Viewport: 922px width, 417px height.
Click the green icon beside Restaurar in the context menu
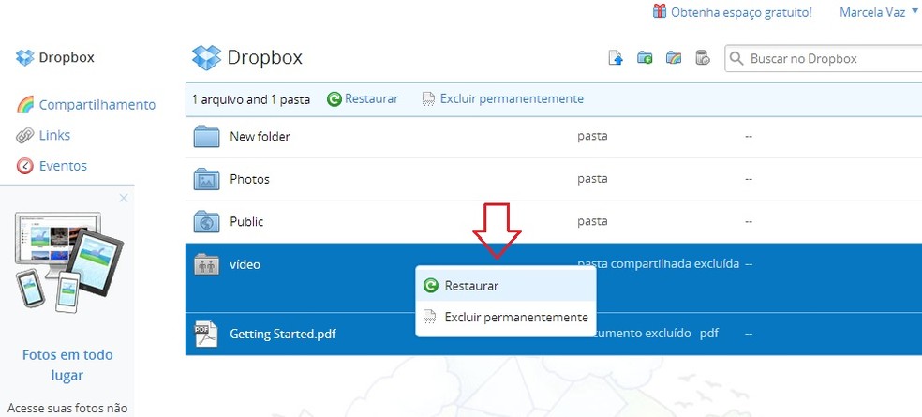click(430, 286)
